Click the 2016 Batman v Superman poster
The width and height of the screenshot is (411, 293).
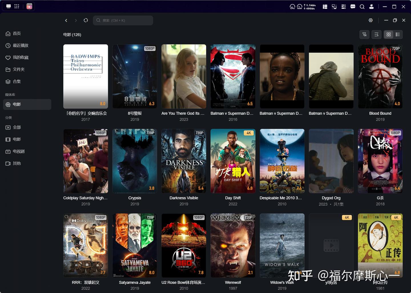click(233, 76)
